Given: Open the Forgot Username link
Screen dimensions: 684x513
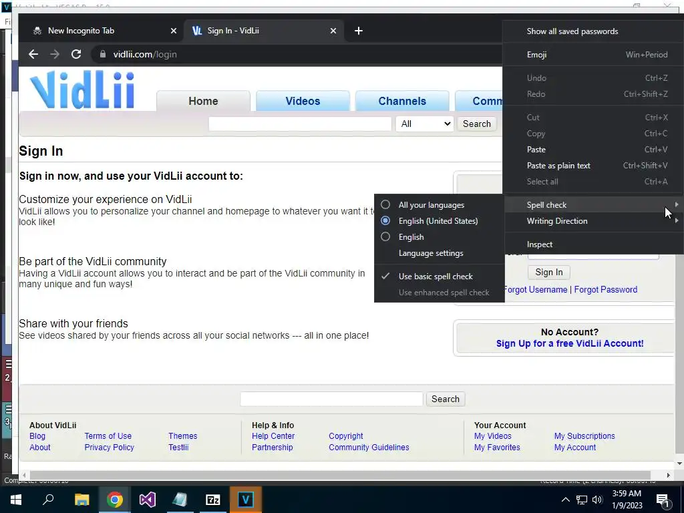Looking at the screenshot, I should point(536,290).
